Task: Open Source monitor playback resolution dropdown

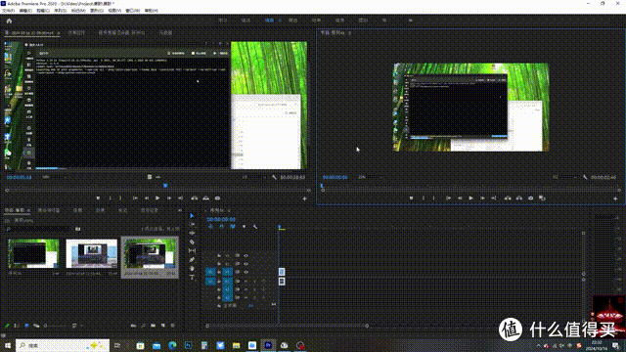Action: click(x=253, y=177)
